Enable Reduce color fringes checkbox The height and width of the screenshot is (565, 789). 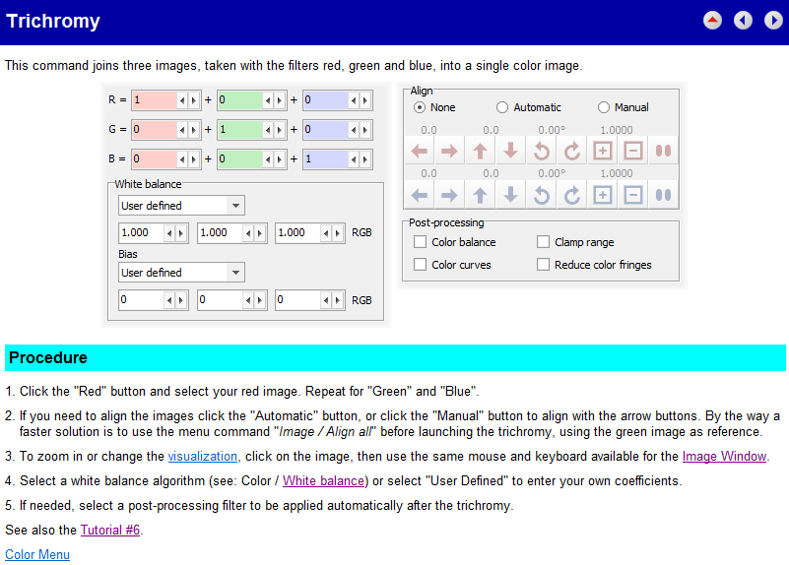click(x=543, y=265)
